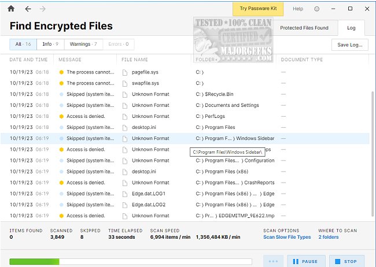Click info dot on $Recycle.Bin row
Viewport: 376px width, 267px height.
61,94
